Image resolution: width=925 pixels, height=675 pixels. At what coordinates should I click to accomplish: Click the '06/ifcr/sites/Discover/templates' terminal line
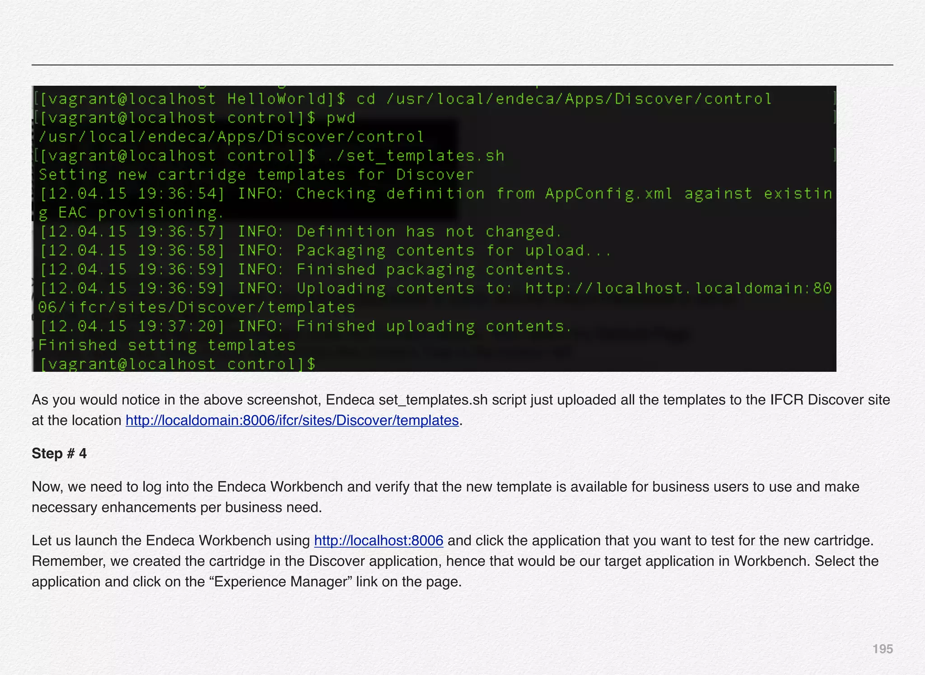pyautogui.click(x=196, y=307)
